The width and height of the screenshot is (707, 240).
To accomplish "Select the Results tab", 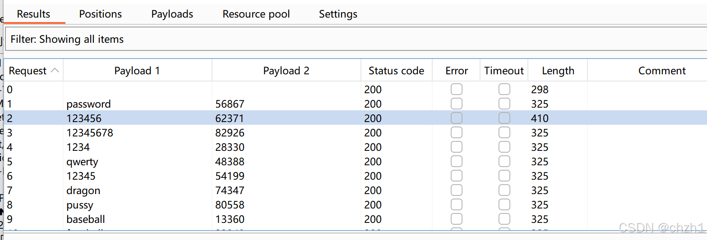I will pos(33,14).
